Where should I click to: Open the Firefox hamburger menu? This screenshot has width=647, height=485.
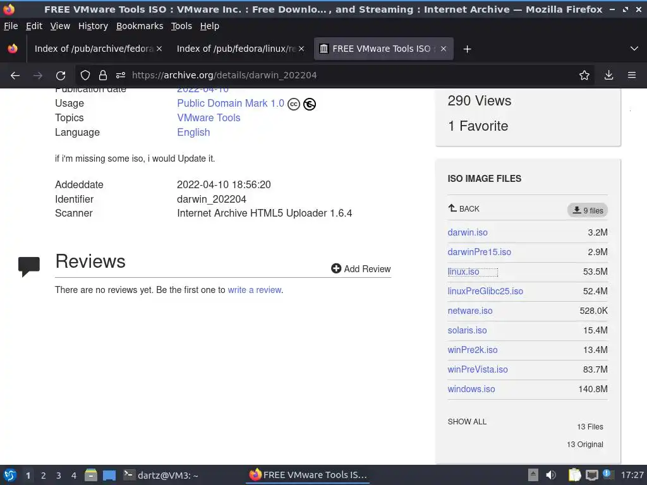pyautogui.click(x=632, y=75)
